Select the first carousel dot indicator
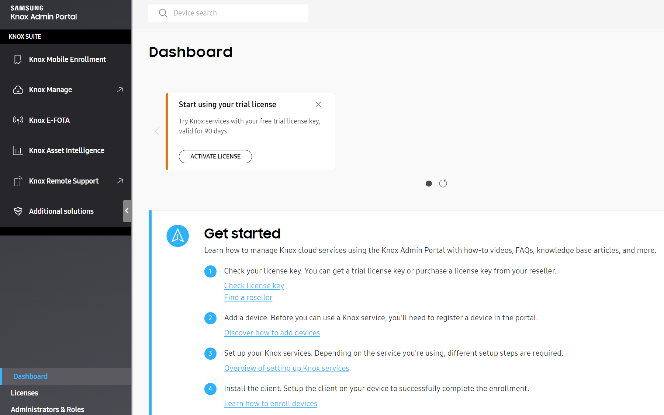 tap(429, 184)
